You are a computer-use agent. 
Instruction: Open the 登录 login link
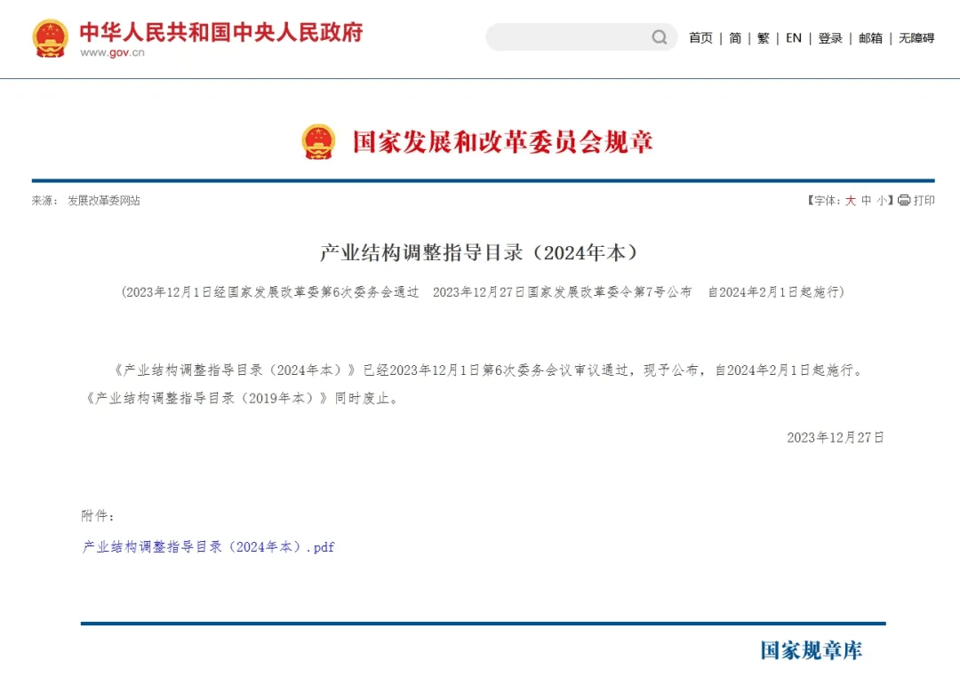(x=830, y=38)
